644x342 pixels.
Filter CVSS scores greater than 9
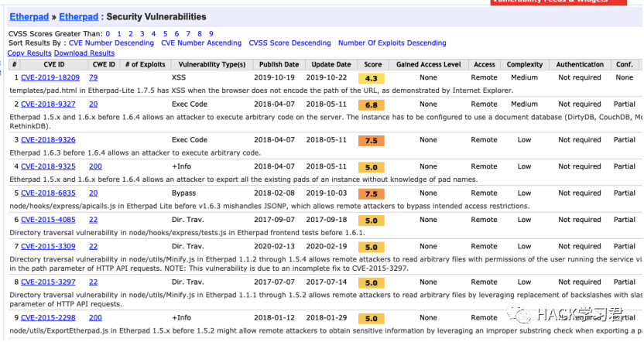coord(211,34)
